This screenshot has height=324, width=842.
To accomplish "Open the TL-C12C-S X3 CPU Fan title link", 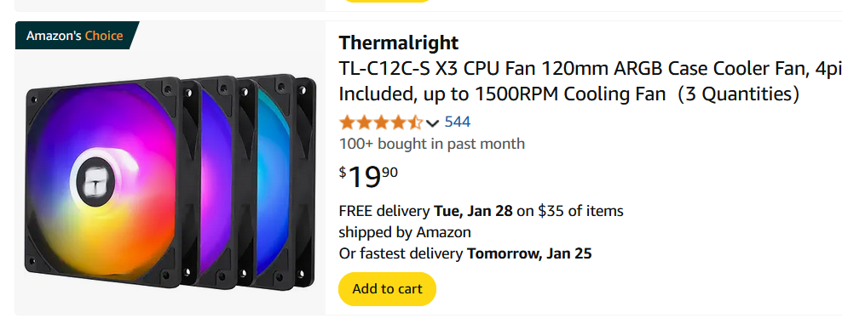I will [x=590, y=82].
